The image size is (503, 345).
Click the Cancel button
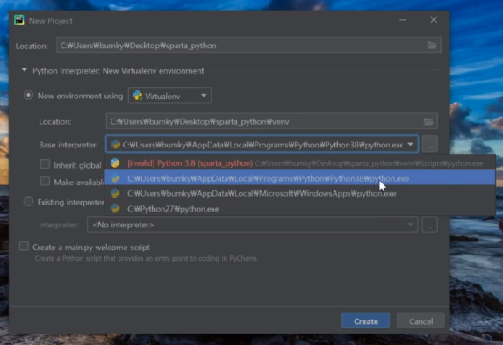click(420, 320)
